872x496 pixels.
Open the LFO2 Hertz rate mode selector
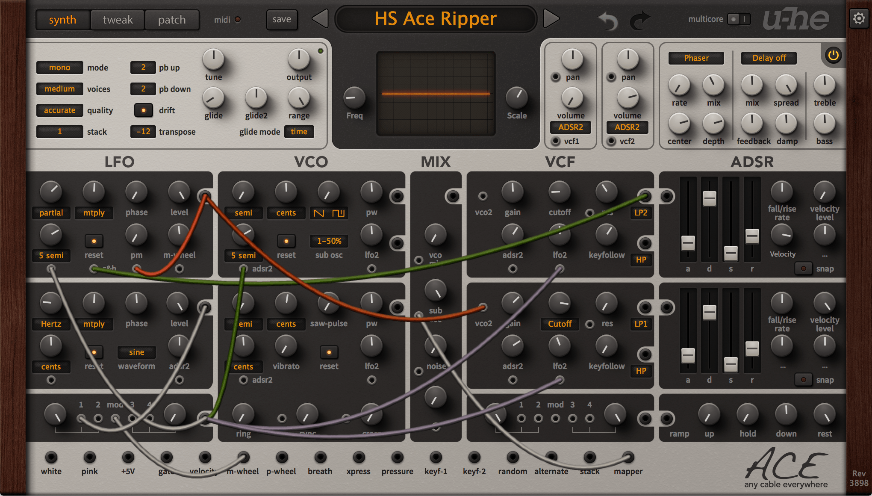coord(51,324)
